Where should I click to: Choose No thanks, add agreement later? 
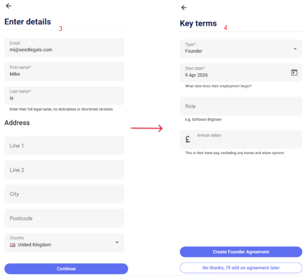pos(241,268)
